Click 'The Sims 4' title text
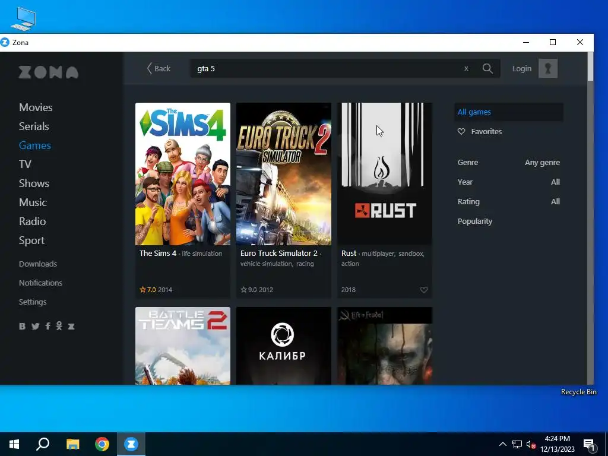The height and width of the screenshot is (456, 608). [x=158, y=253]
